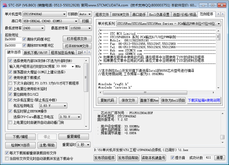Click log output scroll-up arrow
The image size is (229, 165).
click(223, 113)
